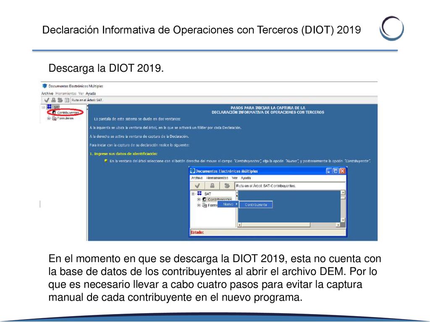Click the third (stacked pages) icon in main toolbar
The width and height of the screenshot is (430, 322).
(60, 100)
